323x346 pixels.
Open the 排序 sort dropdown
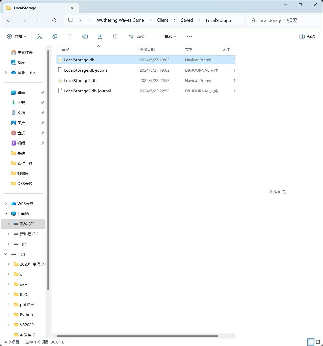tap(138, 37)
